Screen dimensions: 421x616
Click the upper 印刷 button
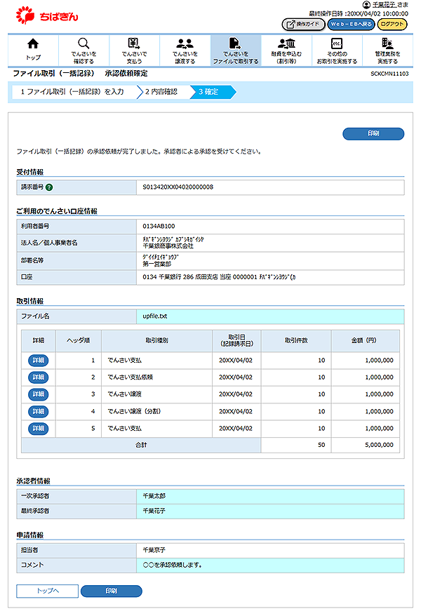tap(373, 133)
